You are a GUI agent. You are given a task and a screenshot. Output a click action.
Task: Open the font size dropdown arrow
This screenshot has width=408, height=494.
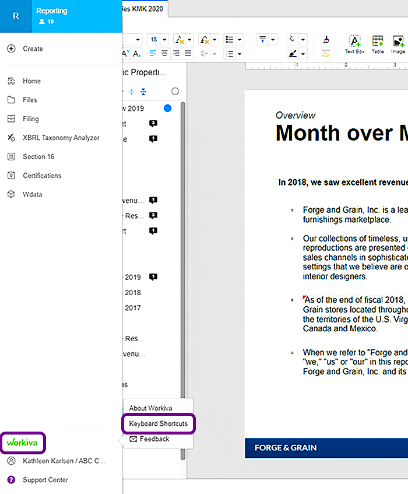164,40
